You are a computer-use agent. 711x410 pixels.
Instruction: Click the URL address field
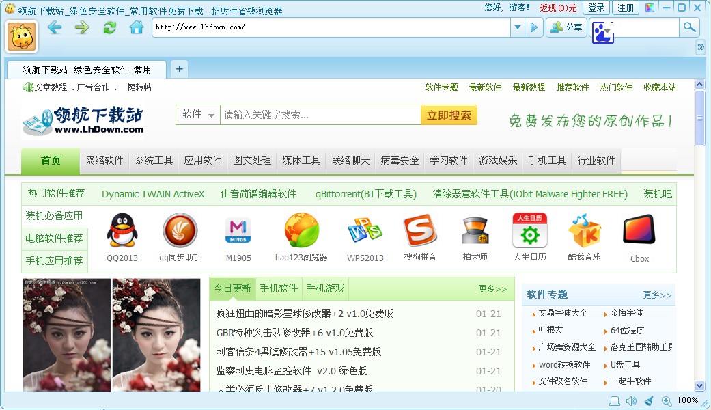pos(331,27)
